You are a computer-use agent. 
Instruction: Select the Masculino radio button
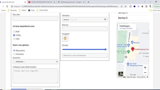click(x=14, y=50)
